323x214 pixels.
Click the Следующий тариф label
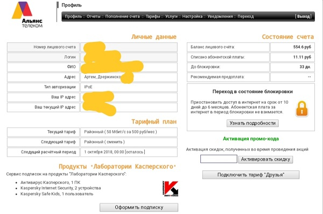click(58, 142)
